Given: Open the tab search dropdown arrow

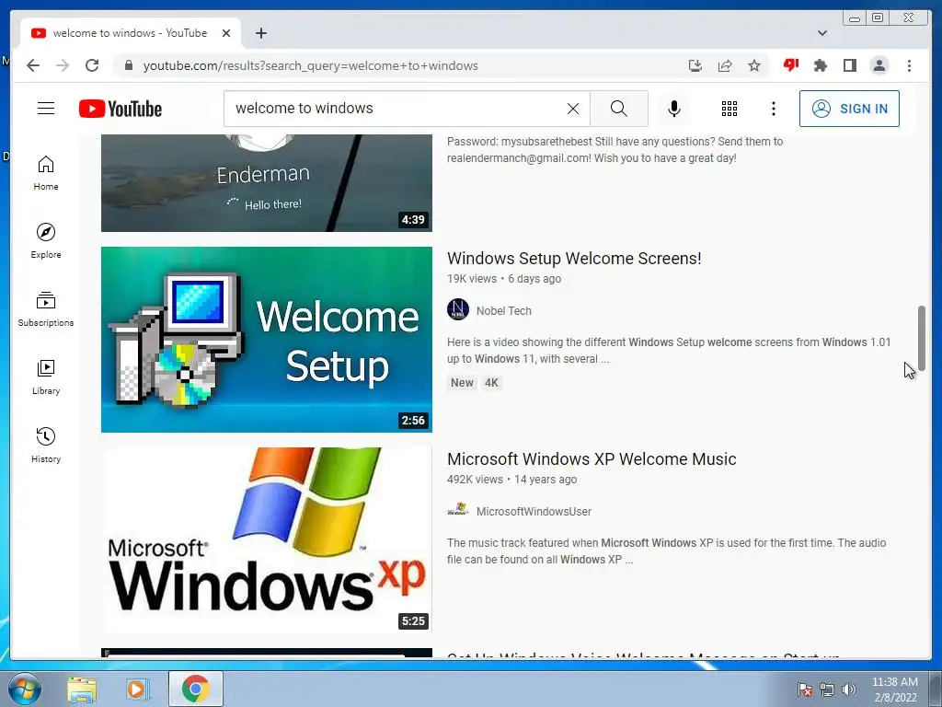Looking at the screenshot, I should 821,33.
